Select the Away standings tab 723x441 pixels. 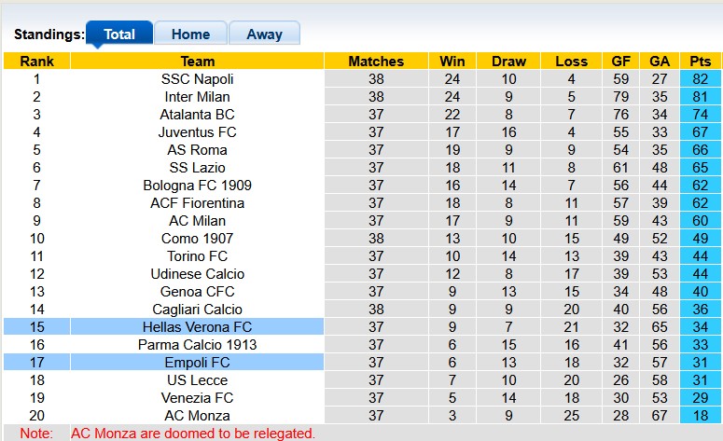click(x=264, y=34)
